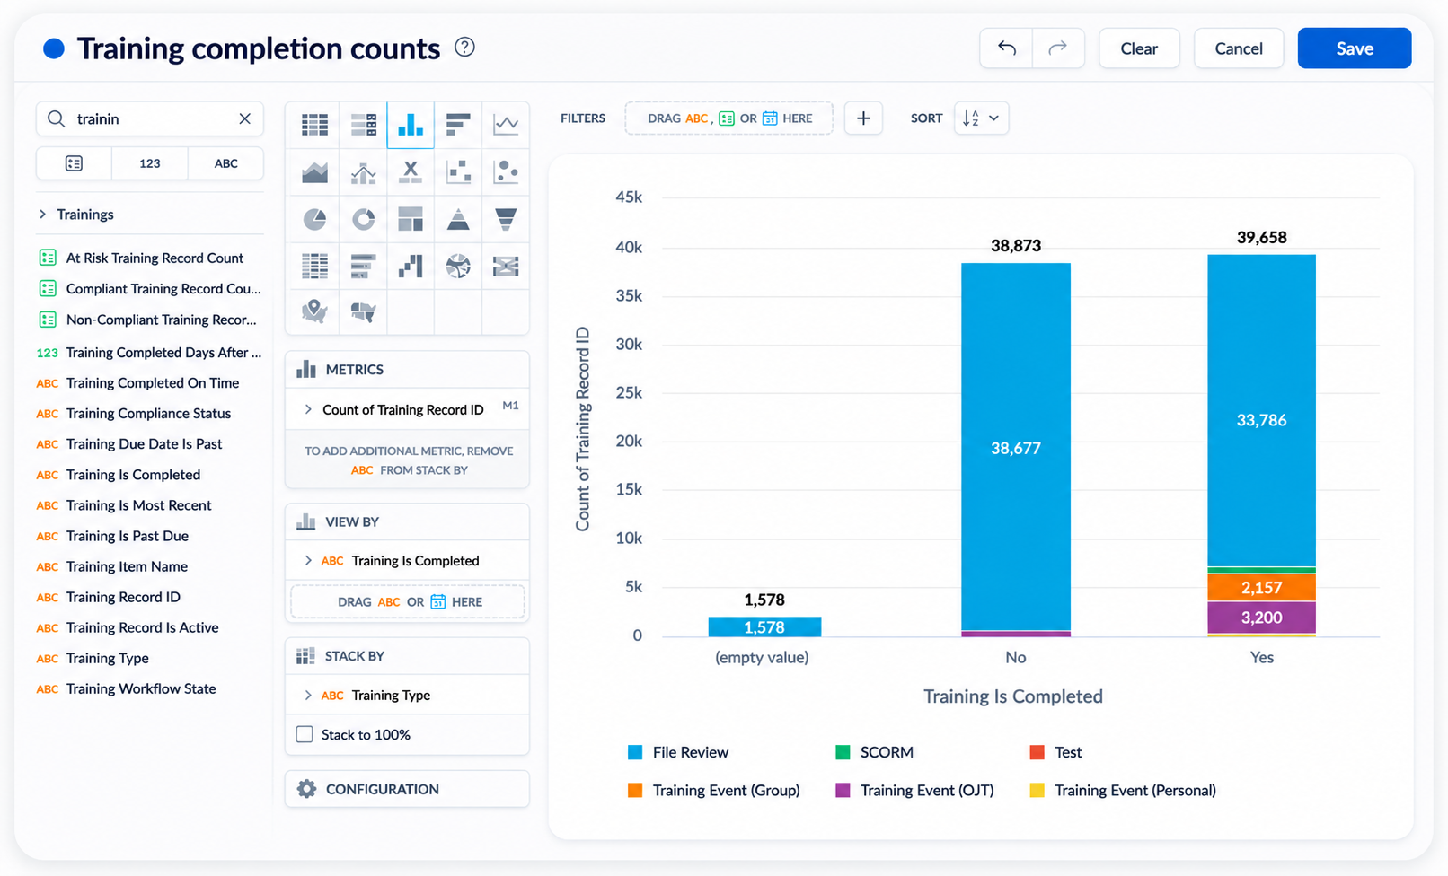The image size is (1448, 876).
Task: Collapse the STACK BY section header
Action: 407,656
